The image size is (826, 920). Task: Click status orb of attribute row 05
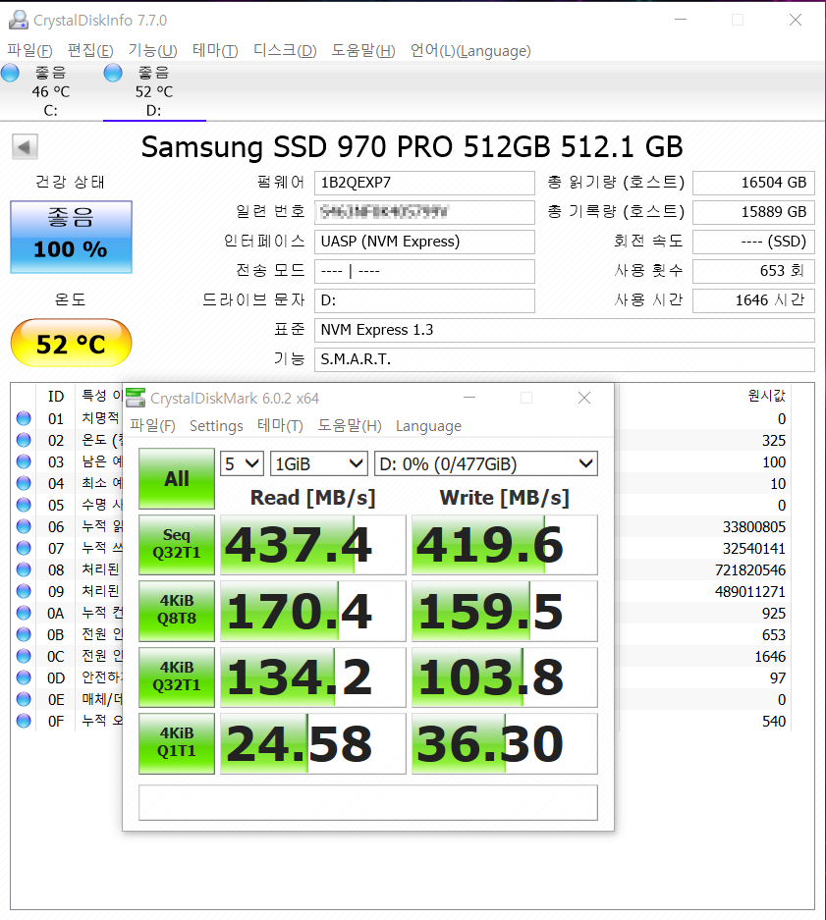24,506
